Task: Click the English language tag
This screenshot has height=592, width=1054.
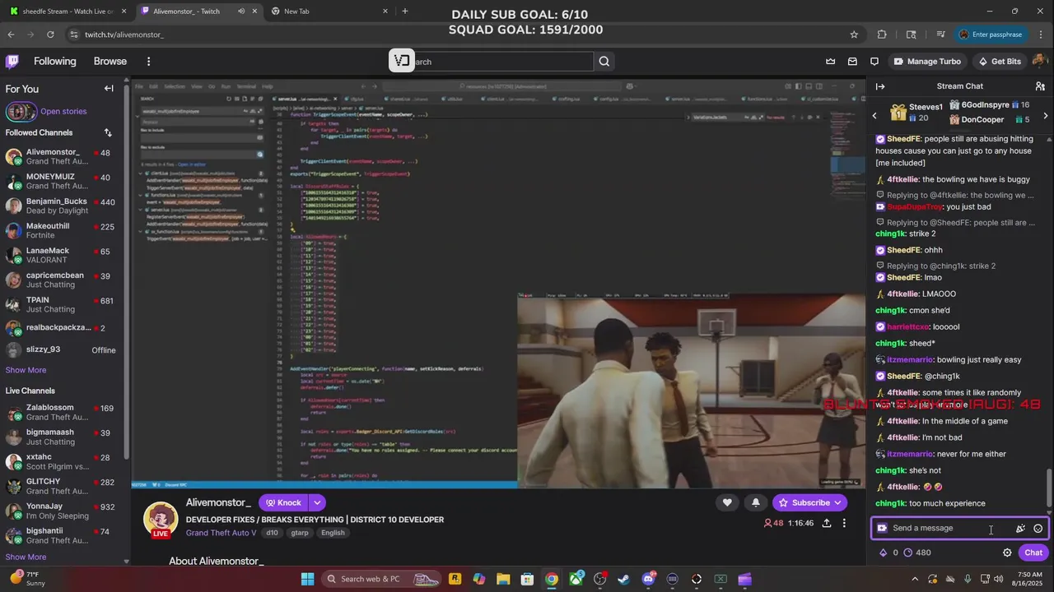Action: [333, 533]
